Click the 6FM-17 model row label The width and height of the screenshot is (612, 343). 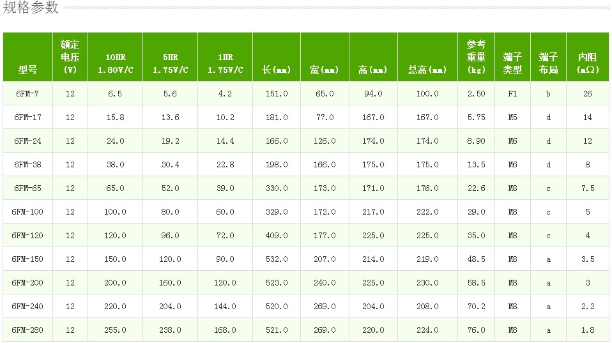[27, 117]
